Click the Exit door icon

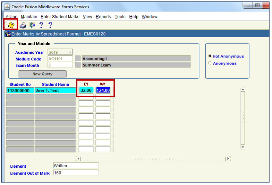32,25
